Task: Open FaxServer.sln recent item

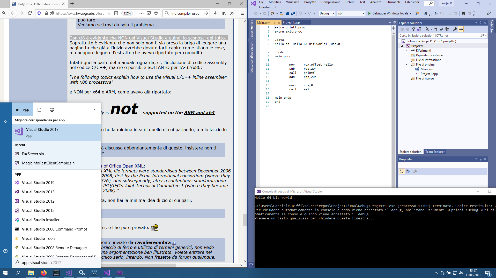Action: click(x=56, y=154)
